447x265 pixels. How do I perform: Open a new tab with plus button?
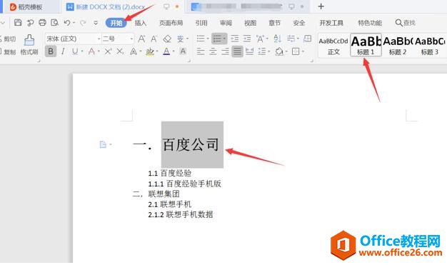pos(321,6)
